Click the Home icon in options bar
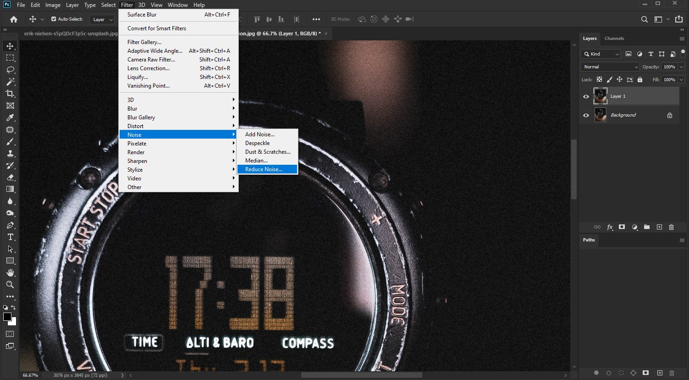The width and height of the screenshot is (689, 380). coord(14,19)
